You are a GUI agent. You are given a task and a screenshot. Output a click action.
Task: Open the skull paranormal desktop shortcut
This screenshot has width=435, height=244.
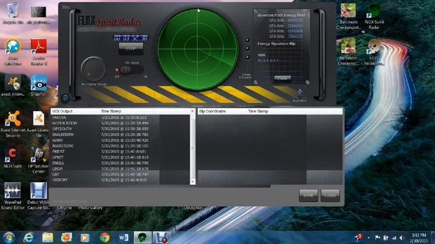click(x=374, y=53)
